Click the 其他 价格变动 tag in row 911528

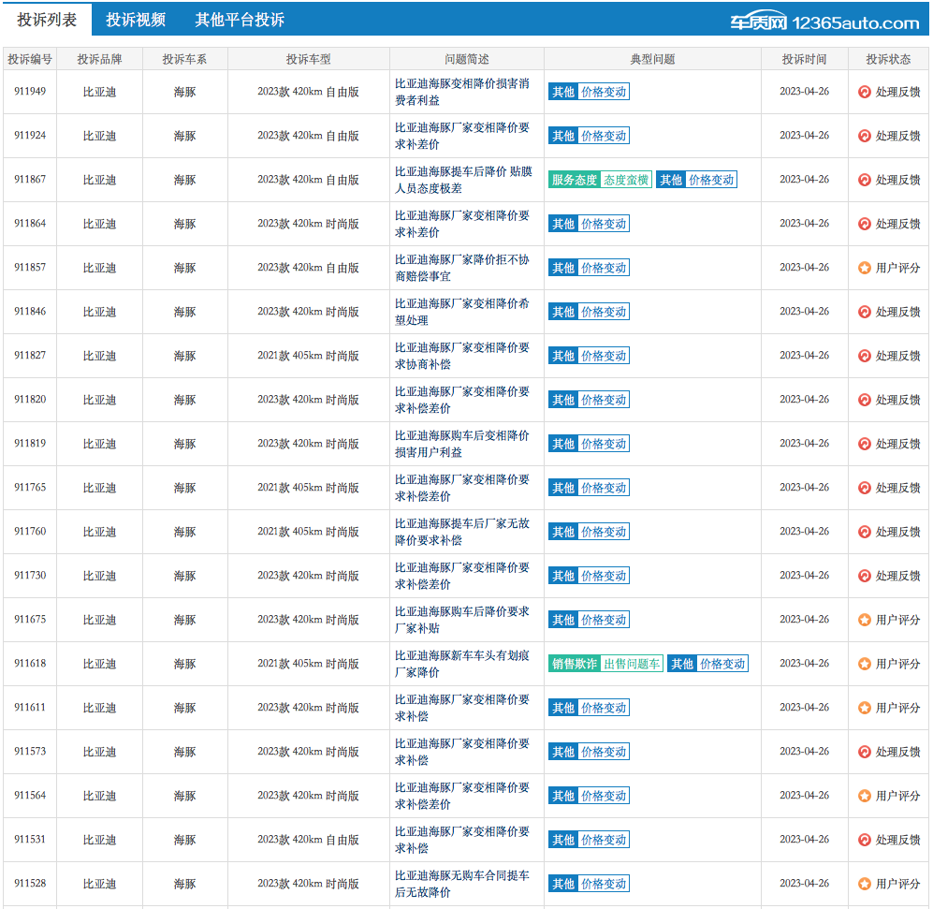pyautogui.click(x=589, y=884)
